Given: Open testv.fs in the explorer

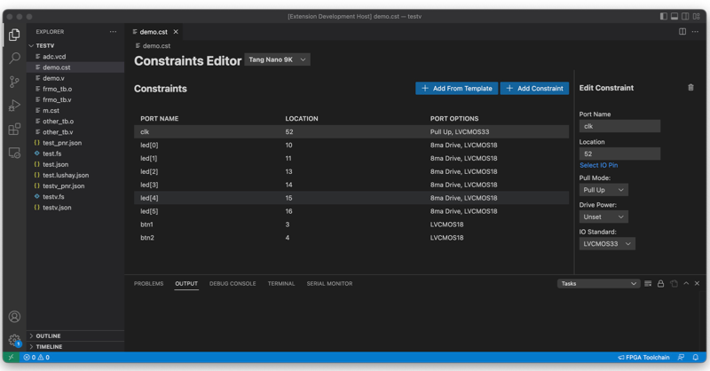Looking at the screenshot, I should tap(75, 197).
